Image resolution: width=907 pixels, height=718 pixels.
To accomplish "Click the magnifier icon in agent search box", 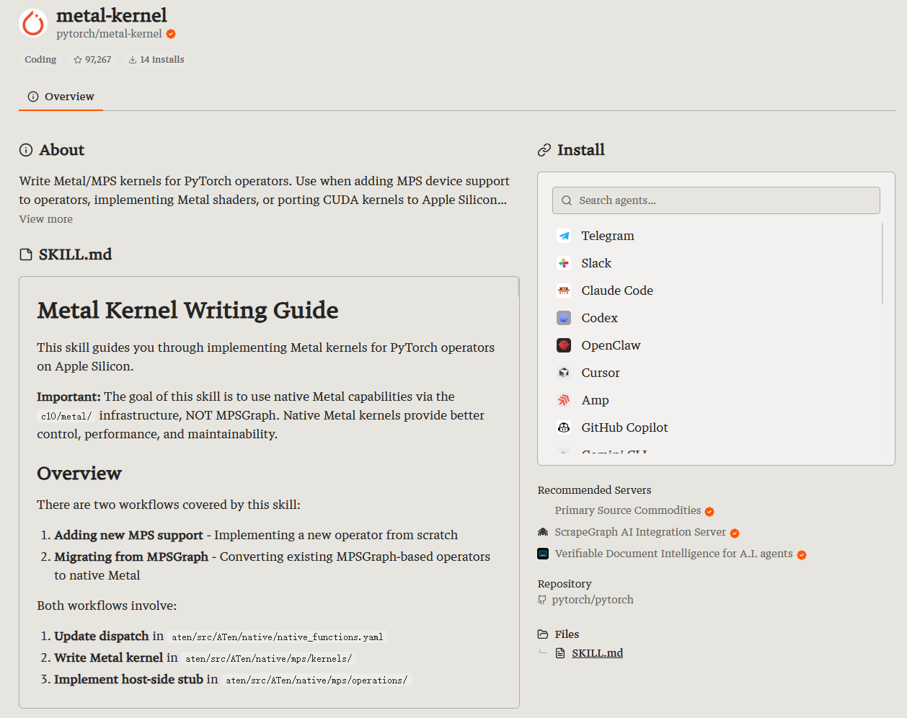I will (567, 200).
